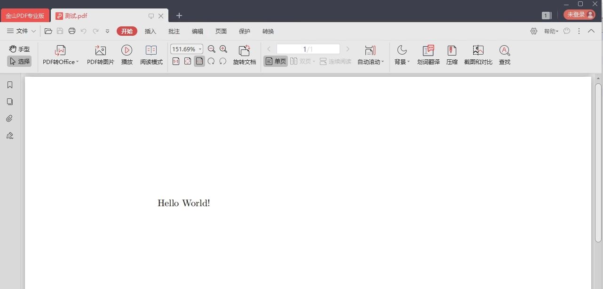Open the attachments paperclip panel
This screenshot has width=603, height=289.
[9, 118]
